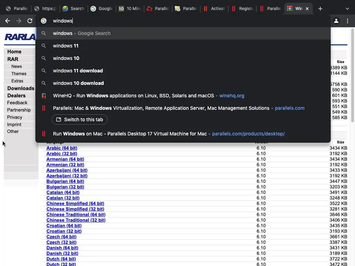Choose the 'windows 11' suggestion
This screenshot has height=266, width=355.
coord(183,46)
